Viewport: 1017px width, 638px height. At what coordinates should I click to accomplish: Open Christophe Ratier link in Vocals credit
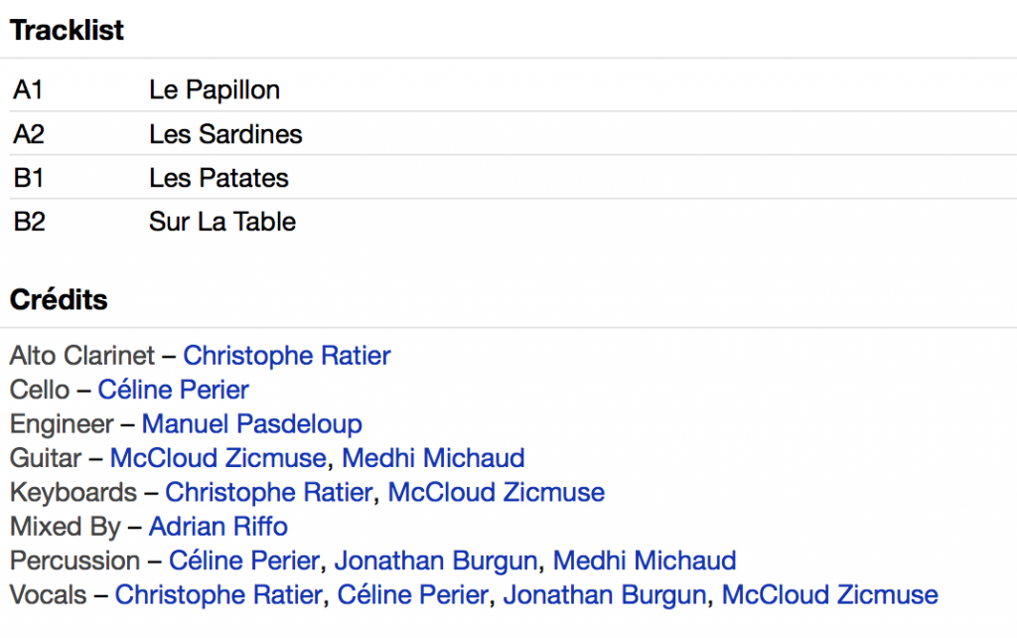218,595
